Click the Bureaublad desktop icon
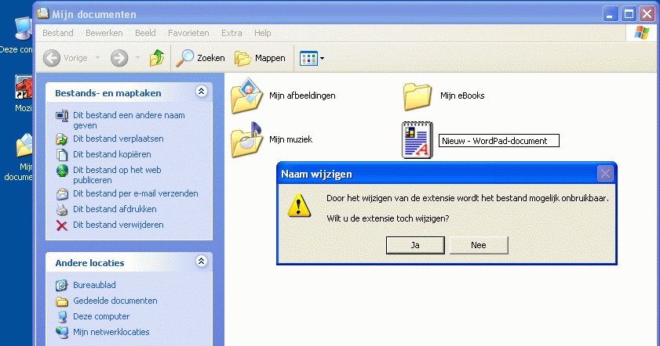This screenshot has width=660, height=346. [62, 286]
